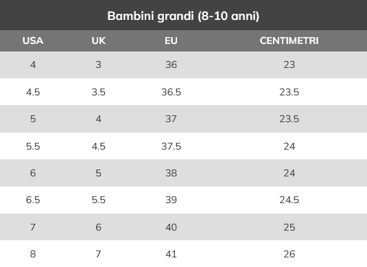Select UK size 3.5 cell

99,92
